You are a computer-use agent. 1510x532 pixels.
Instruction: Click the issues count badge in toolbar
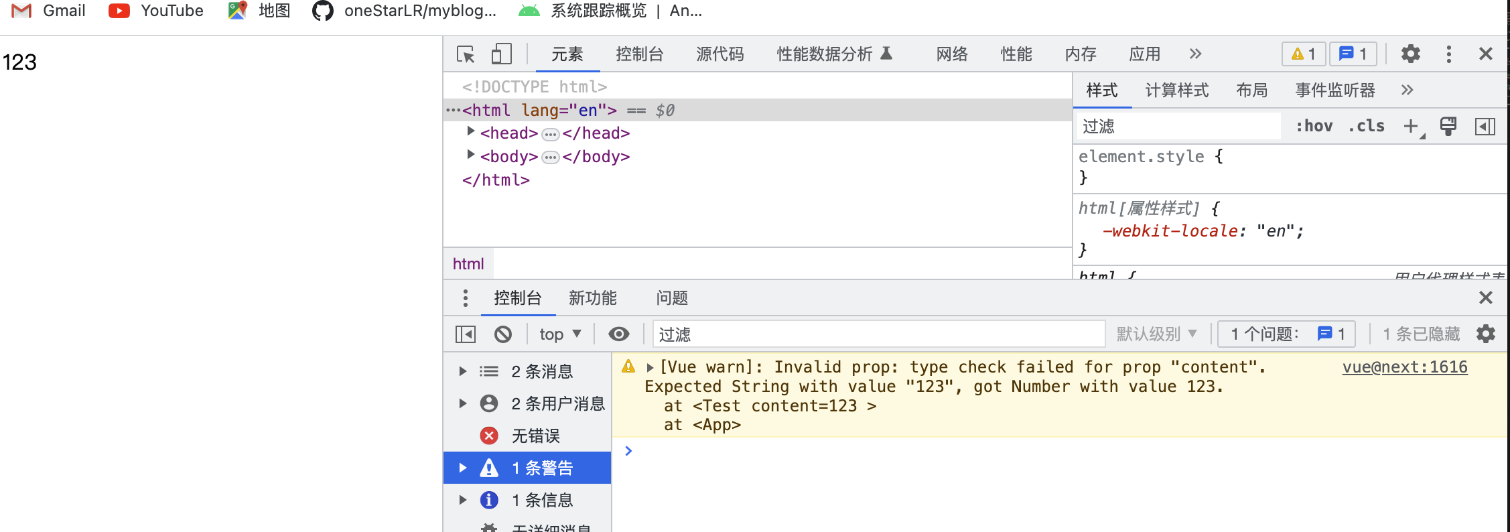pos(1353,54)
